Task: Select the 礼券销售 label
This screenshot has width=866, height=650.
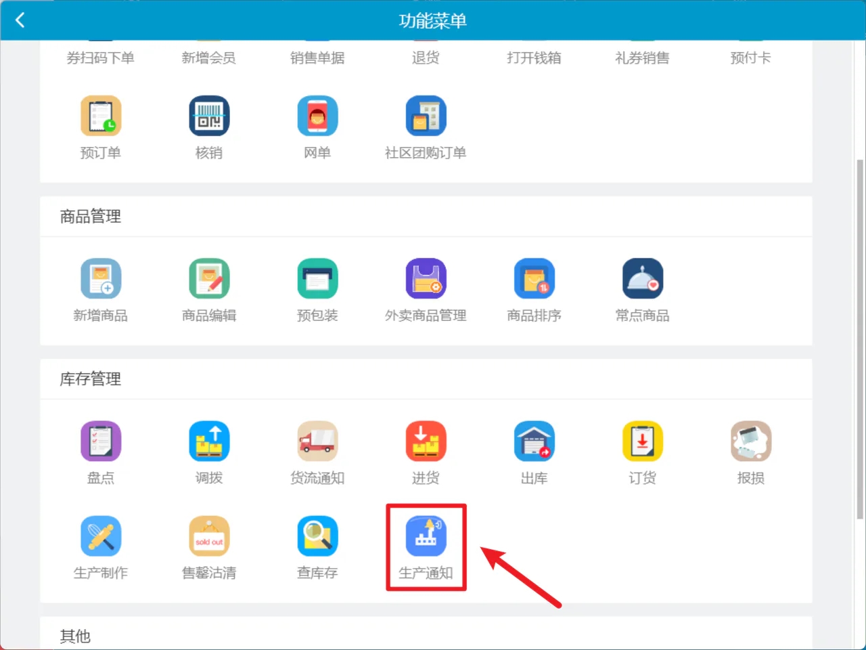Action: 642,58
